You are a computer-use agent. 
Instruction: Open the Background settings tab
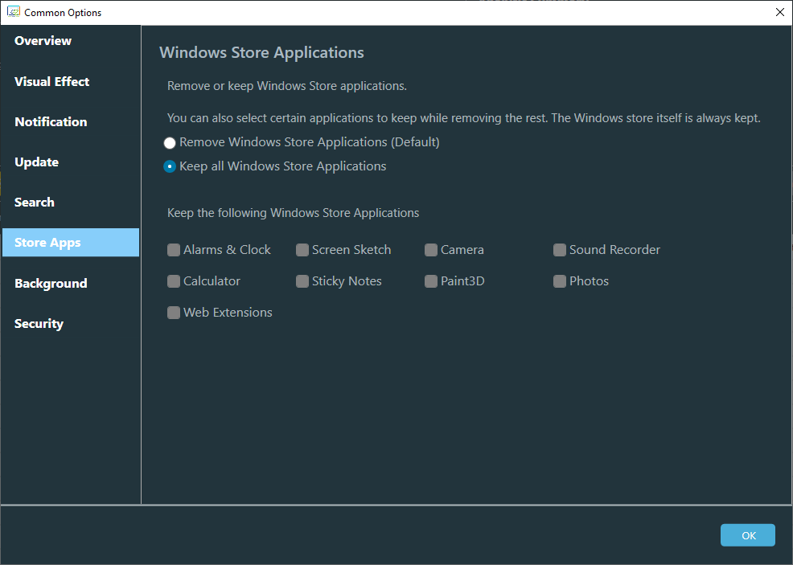pyautogui.click(x=51, y=284)
